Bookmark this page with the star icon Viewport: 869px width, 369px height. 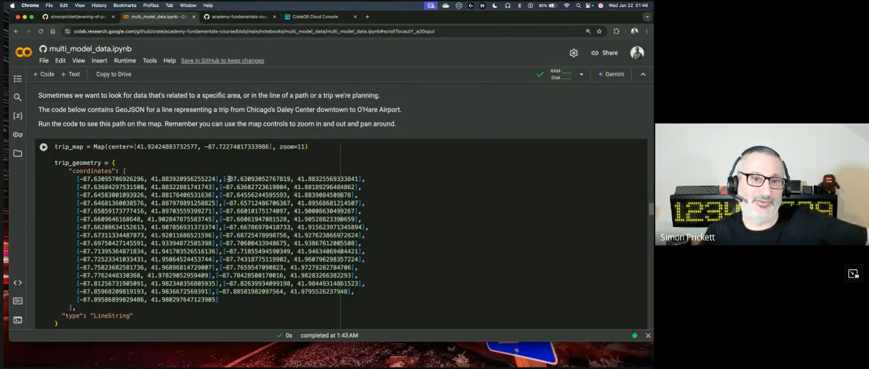click(x=599, y=31)
